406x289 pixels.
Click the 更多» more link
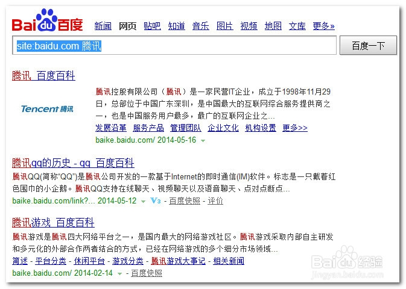[x=324, y=26]
